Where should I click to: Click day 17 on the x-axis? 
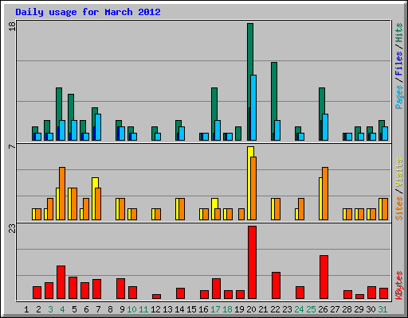pos(215,309)
